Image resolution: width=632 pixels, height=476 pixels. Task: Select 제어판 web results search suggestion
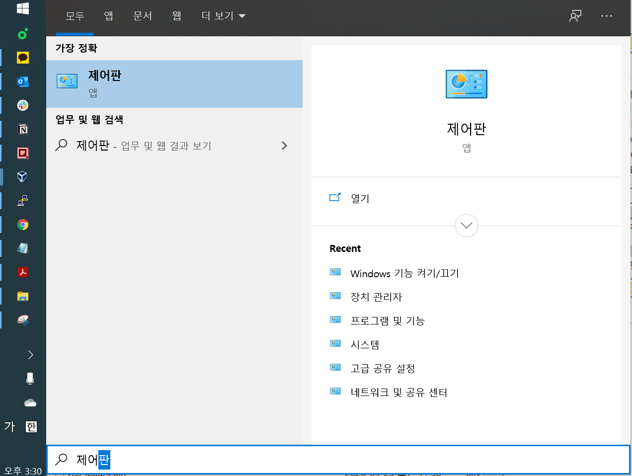(174, 146)
